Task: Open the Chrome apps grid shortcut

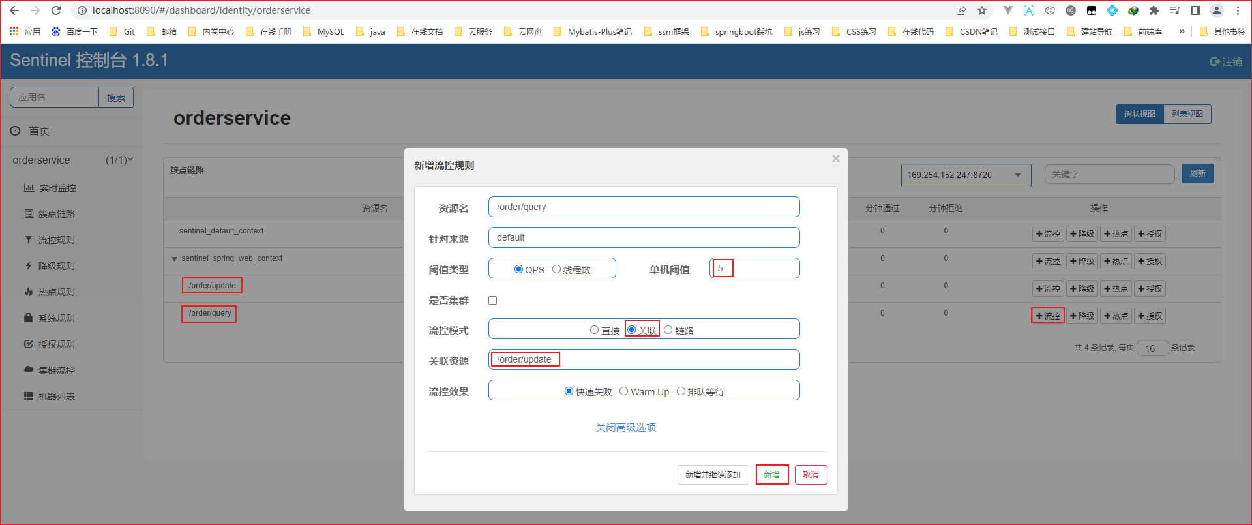Action: point(24,31)
